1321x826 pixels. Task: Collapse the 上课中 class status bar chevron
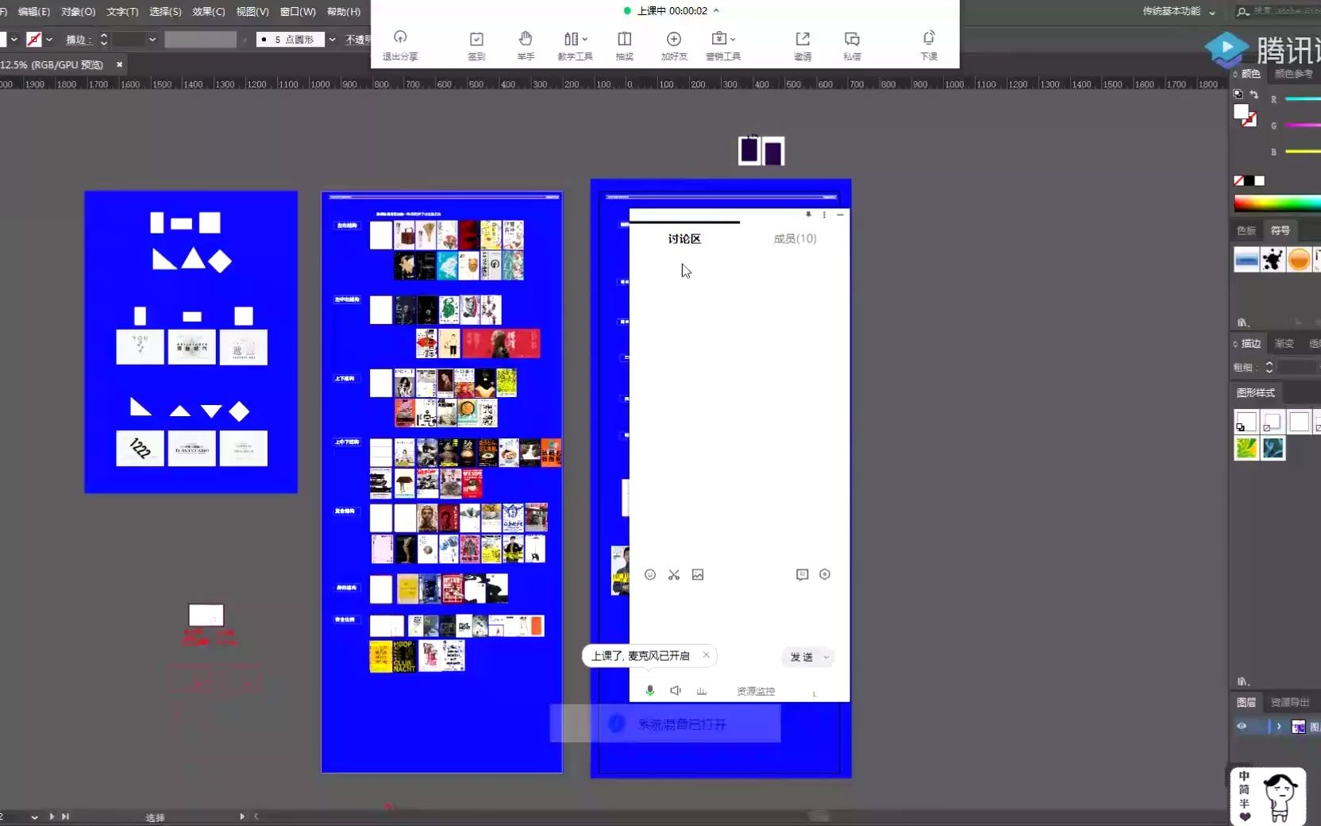(x=716, y=10)
